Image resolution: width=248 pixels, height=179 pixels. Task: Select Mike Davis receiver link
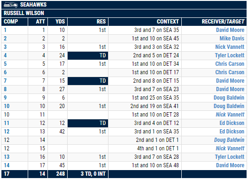point(232,39)
